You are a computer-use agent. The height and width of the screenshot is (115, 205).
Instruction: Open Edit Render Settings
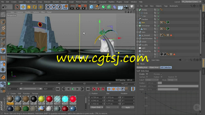click(x=84, y=7)
